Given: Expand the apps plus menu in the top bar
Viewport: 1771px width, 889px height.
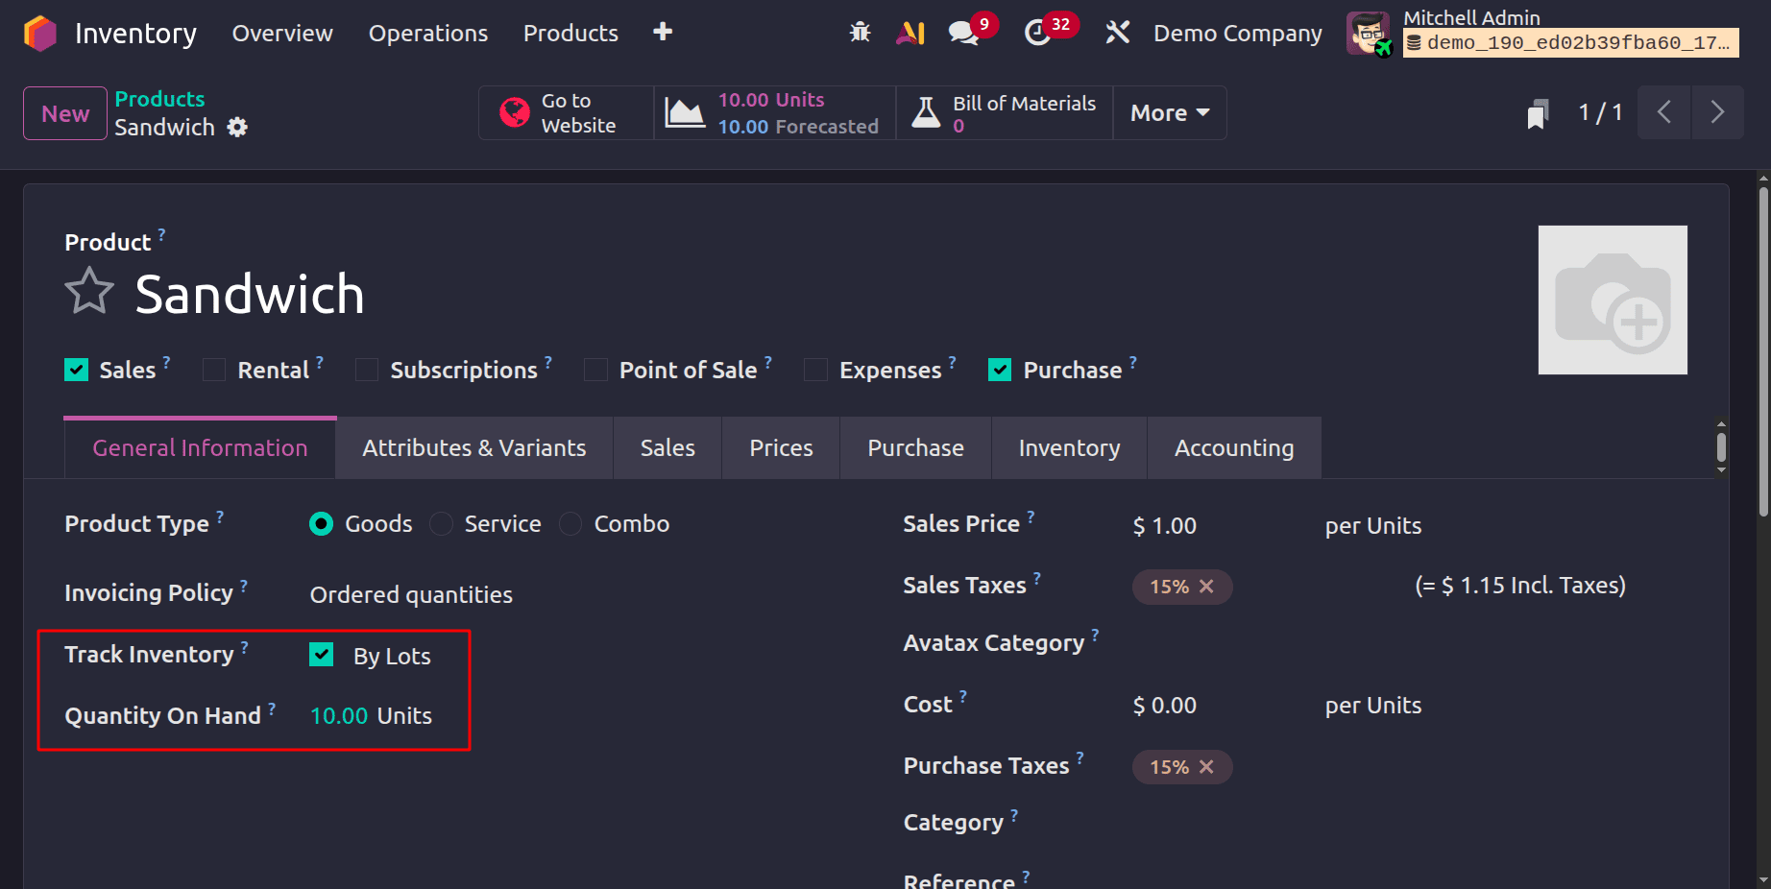Looking at the screenshot, I should point(662,32).
